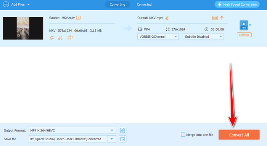The image size is (267, 146).
Task: Expand the arrow beside MP4 profile icon
Action: pos(250,25)
